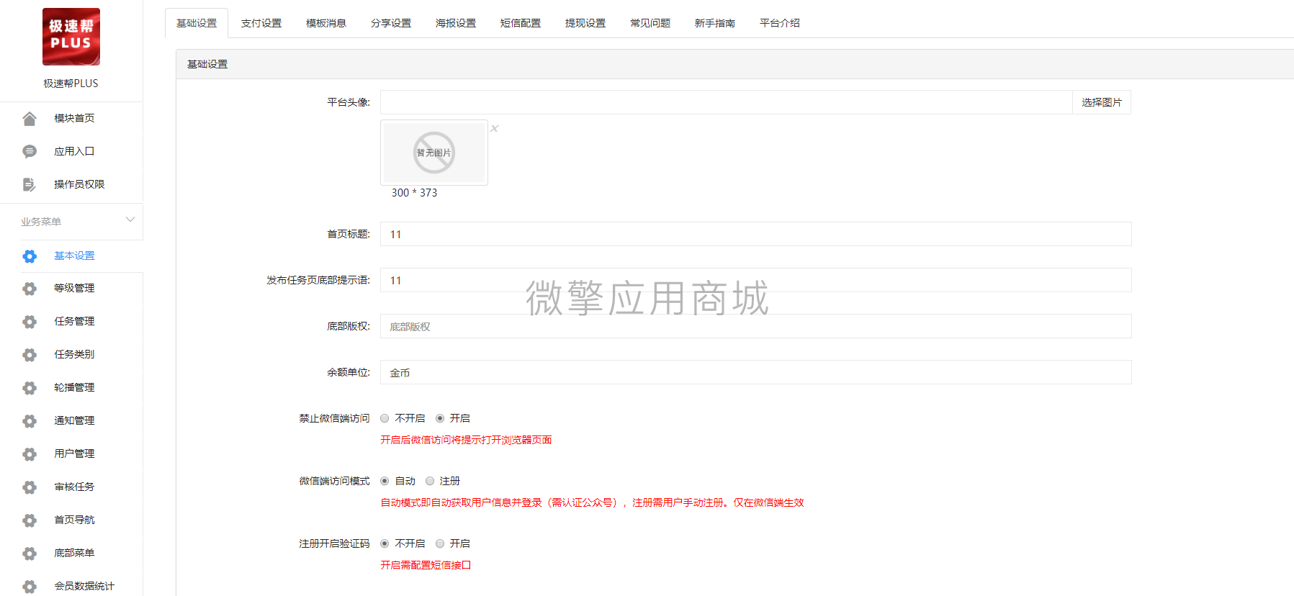Viewport: 1294px width, 596px height.
Task: Choose 自动 for 微信端访问模式
Action: point(385,481)
